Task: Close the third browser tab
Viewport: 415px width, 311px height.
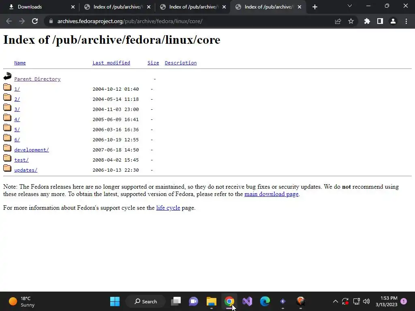Action: (x=224, y=7)
